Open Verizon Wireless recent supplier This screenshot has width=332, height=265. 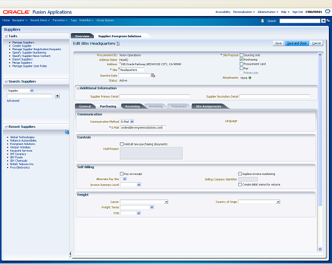click(x=20, y=148)
